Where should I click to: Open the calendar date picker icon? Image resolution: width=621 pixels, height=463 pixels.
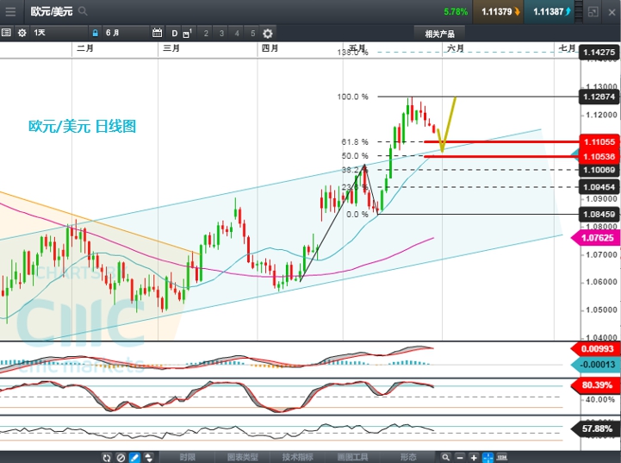tap(157, 33)
